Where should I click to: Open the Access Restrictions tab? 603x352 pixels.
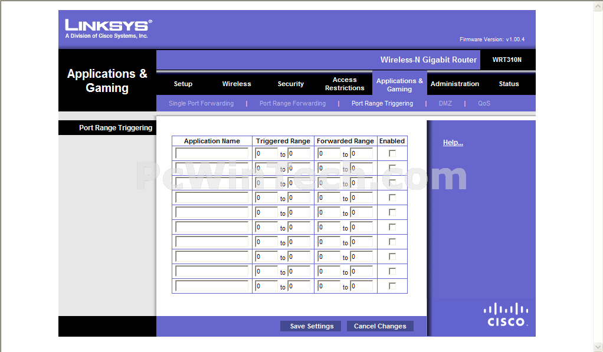345,84
